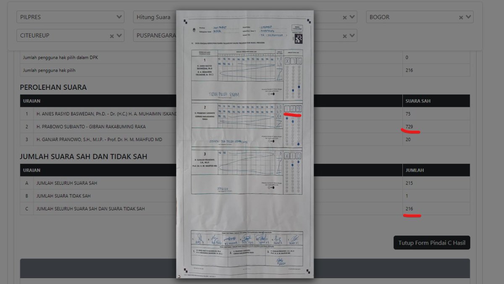Open the PILPRES election type dropdown
This screenshot has height=284, width=504.
pyautogui.click(x=70, y=17)
